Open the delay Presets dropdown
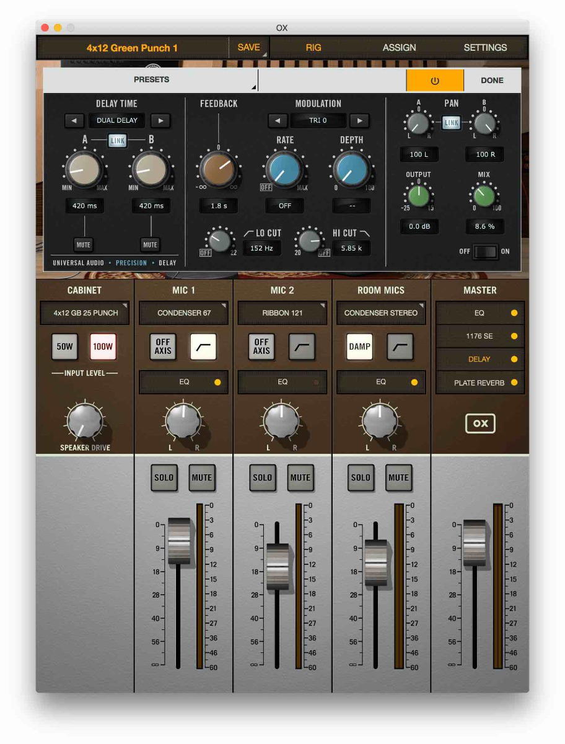Screen dimensions: 565x744 click(151, 80)
